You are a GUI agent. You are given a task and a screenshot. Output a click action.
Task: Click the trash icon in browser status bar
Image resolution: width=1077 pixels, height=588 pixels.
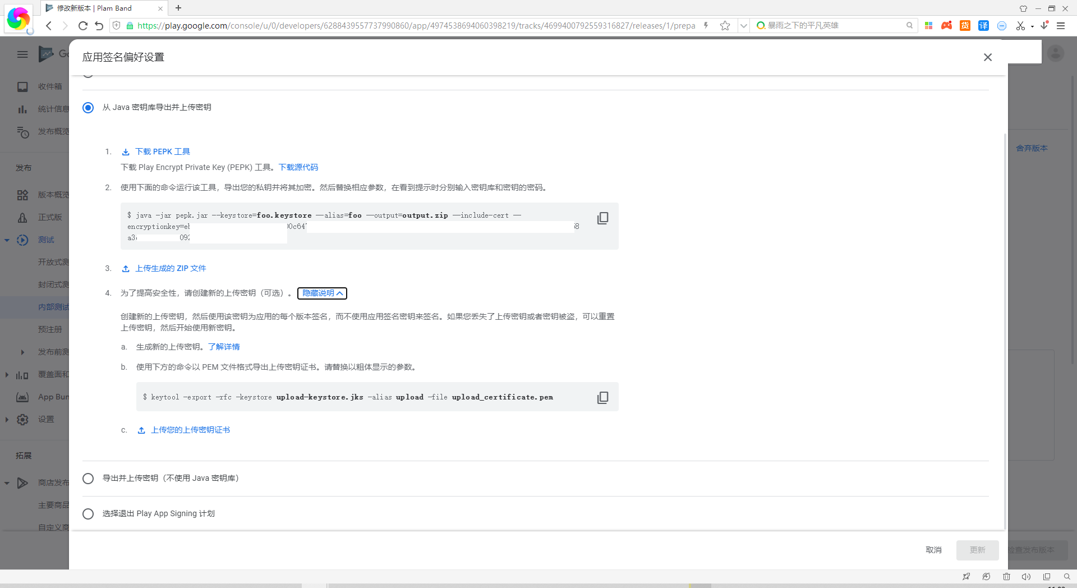click(x=1006, y=577)
